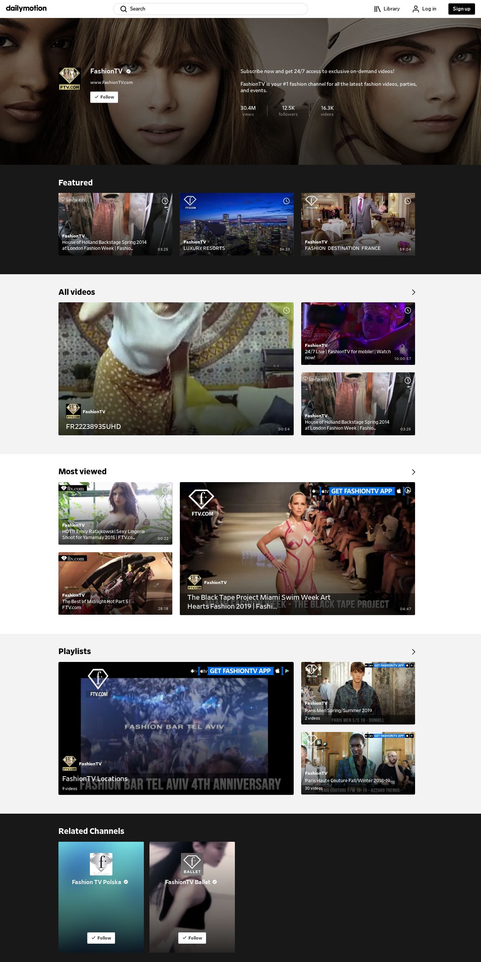Add Best of Midnight Hot to Watch Later
The image size is (481, 962).
pos(165,560)
